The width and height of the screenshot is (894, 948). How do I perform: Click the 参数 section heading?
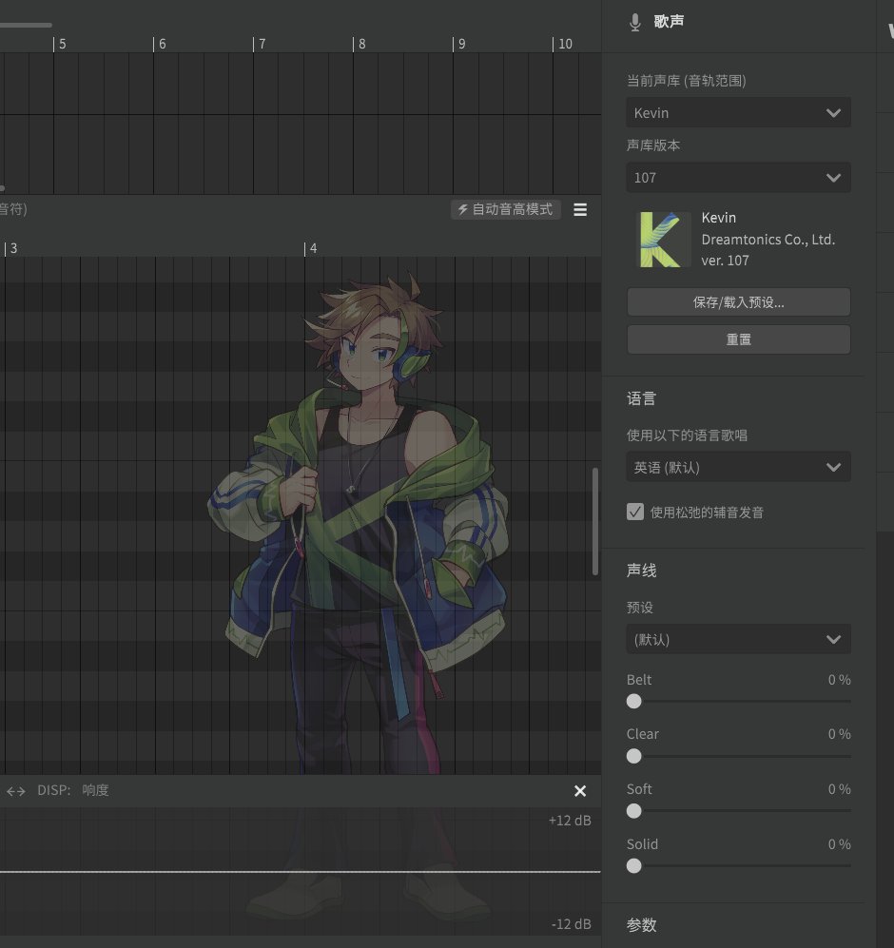[x=642, y=925]
